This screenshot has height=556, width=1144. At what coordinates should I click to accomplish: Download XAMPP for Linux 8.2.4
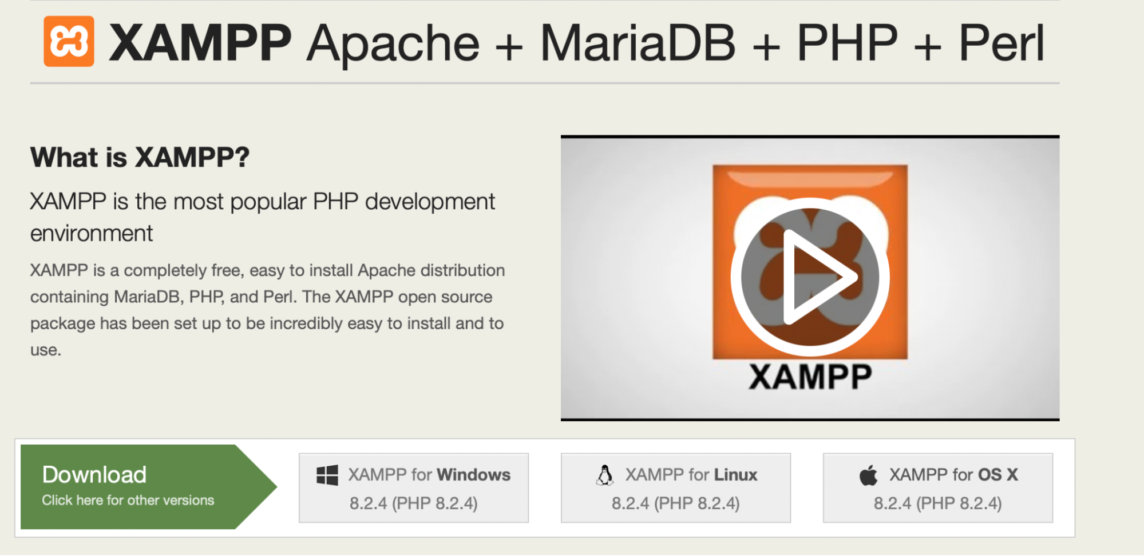pos(676,488)
